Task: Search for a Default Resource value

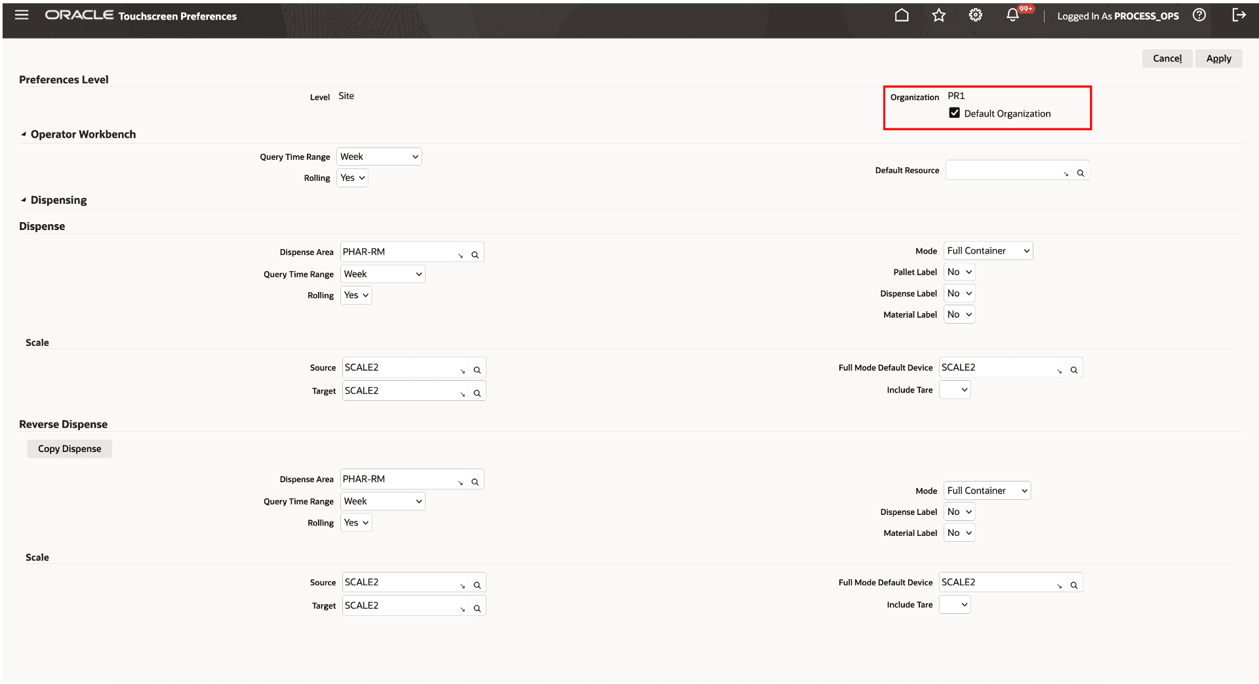Action: click(x=1081, y=173)
